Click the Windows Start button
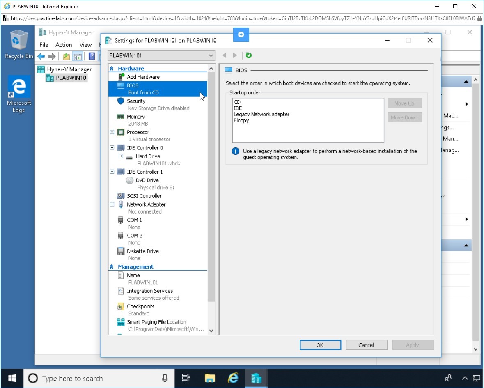 (12, 378)
